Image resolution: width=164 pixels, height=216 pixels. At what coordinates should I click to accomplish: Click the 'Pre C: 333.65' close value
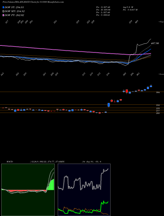coord(103,15)
